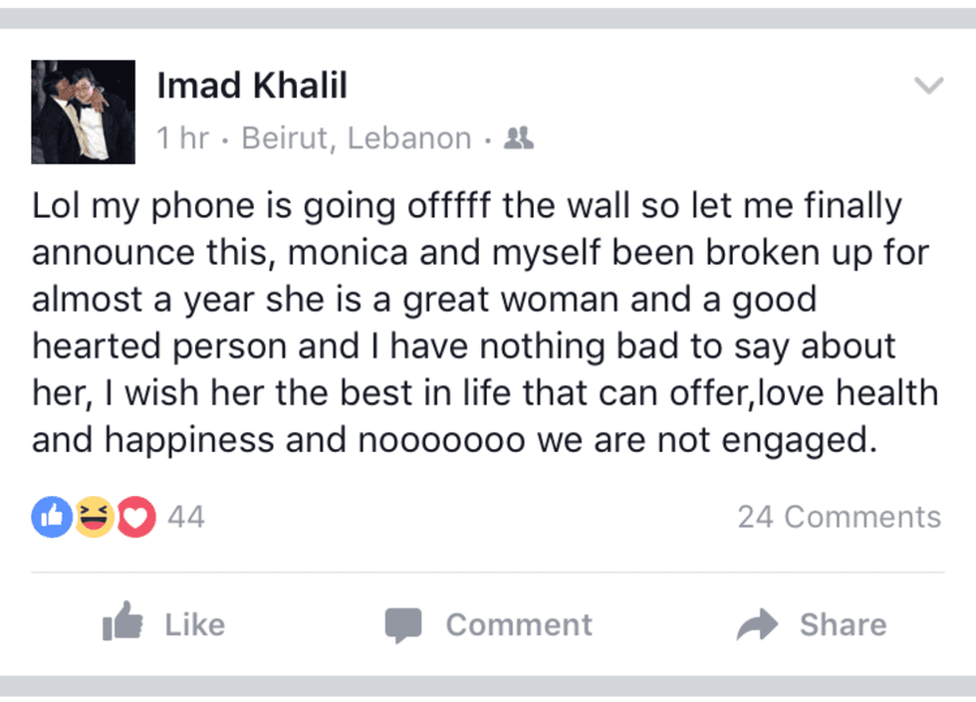Open Imad Khalil's profile name link
Viewport: 976px width, 702px height.
point(251,86)
